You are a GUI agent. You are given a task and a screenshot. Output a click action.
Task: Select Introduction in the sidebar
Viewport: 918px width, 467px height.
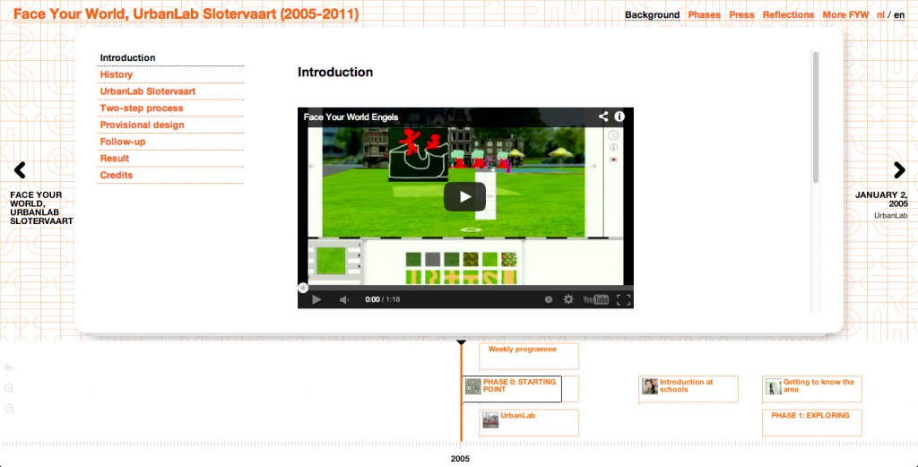pos(170,58)
